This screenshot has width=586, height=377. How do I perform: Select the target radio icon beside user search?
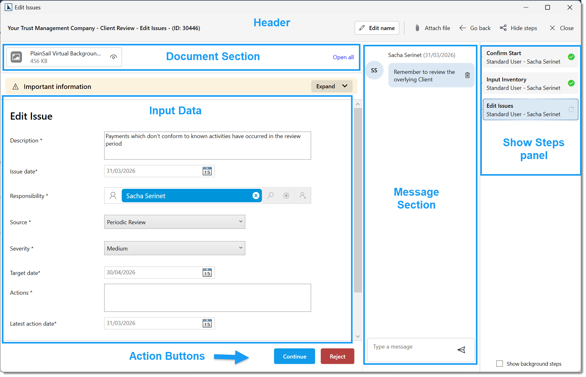coord(286,195)
